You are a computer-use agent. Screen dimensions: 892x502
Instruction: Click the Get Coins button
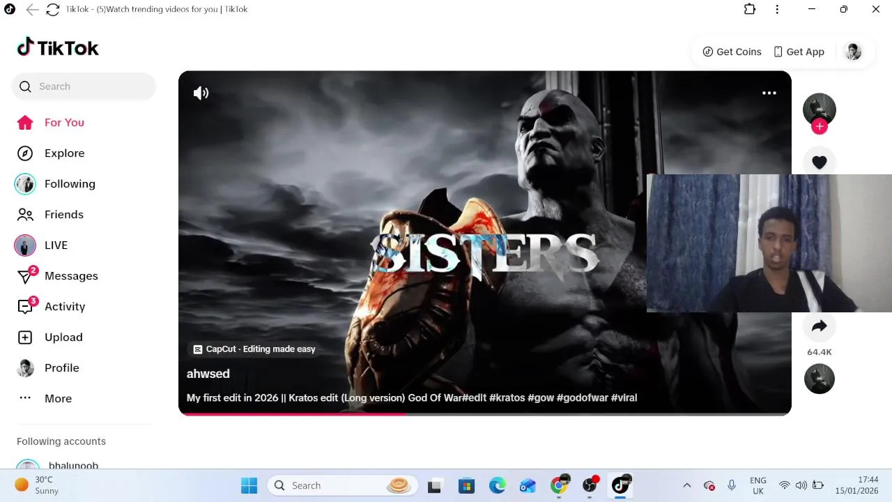click(732, 52)
